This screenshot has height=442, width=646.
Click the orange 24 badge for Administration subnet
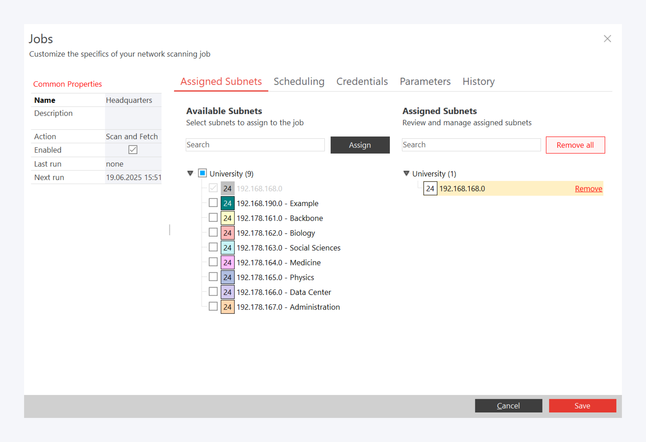click(x=227, y=307)
